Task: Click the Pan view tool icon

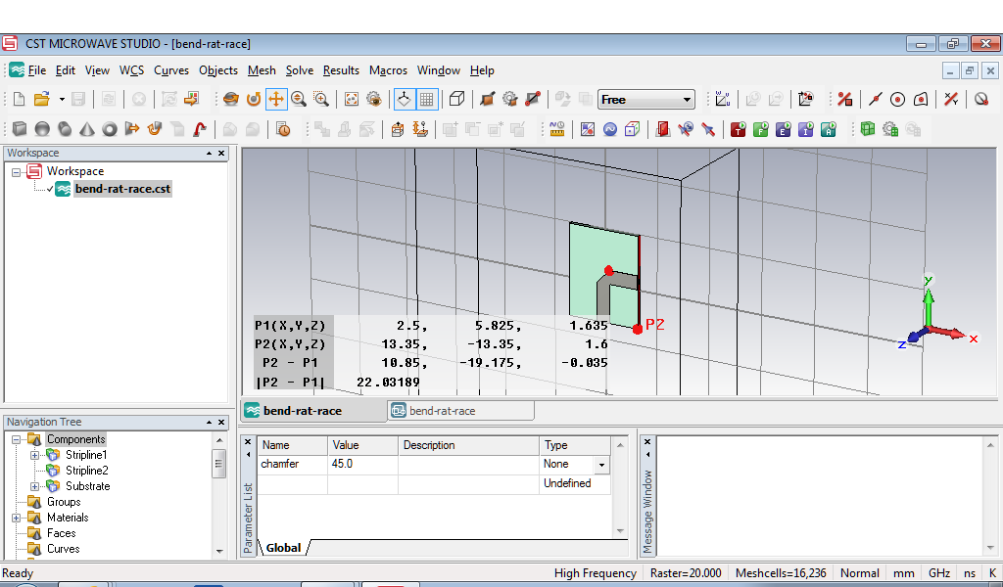Action: [276, 99]
